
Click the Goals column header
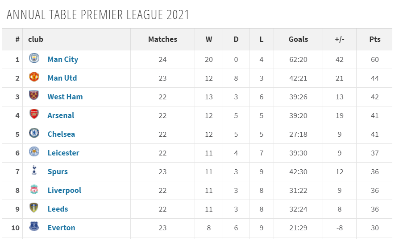click(298, 39)
